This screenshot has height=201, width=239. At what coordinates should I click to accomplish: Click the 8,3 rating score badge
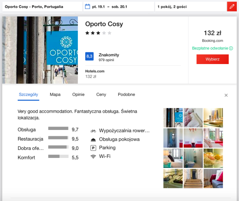(x=89, y=56)
